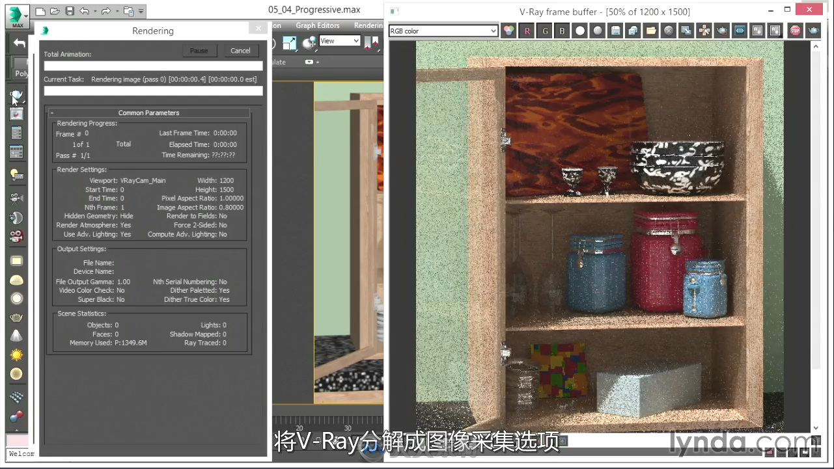834x469 pixels.
Task: Open the undo history dropdown arrow
Action: (x=94, y=12)
